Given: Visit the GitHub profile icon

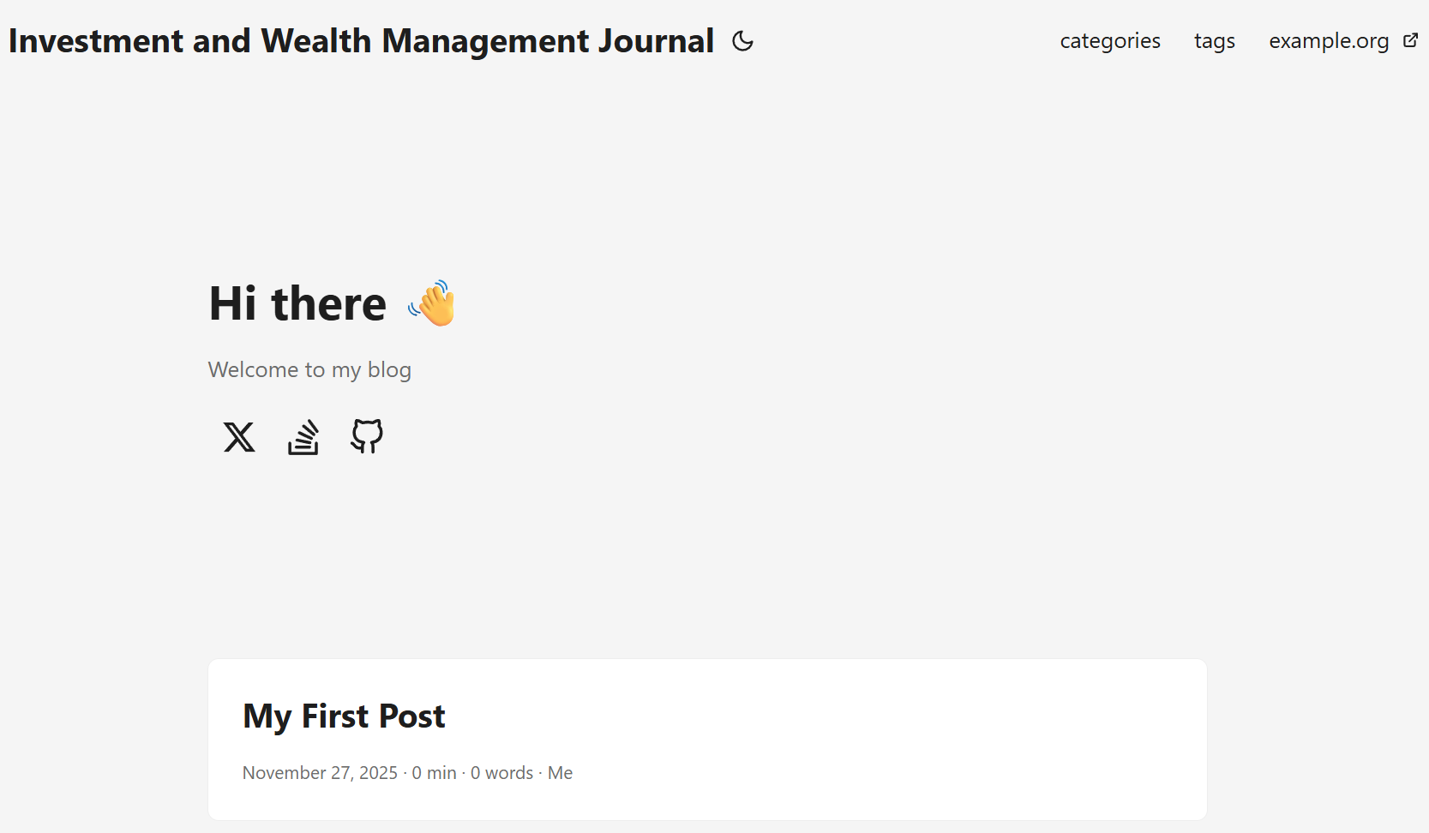Looking at the screenshot, I should 367,436.
